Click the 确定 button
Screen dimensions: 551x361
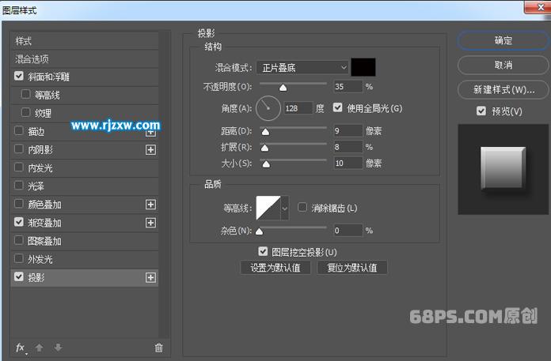[x=503, y=41]
